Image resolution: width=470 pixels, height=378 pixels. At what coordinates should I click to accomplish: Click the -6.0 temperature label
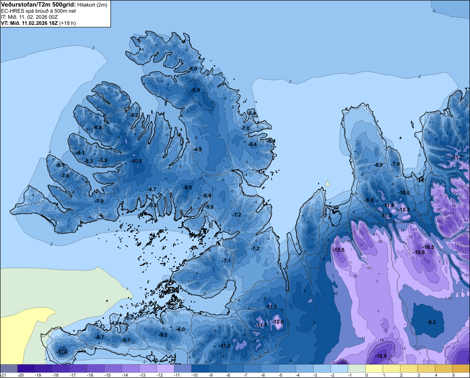(180, 329)
